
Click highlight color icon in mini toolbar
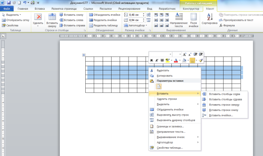tap(168, 60)
